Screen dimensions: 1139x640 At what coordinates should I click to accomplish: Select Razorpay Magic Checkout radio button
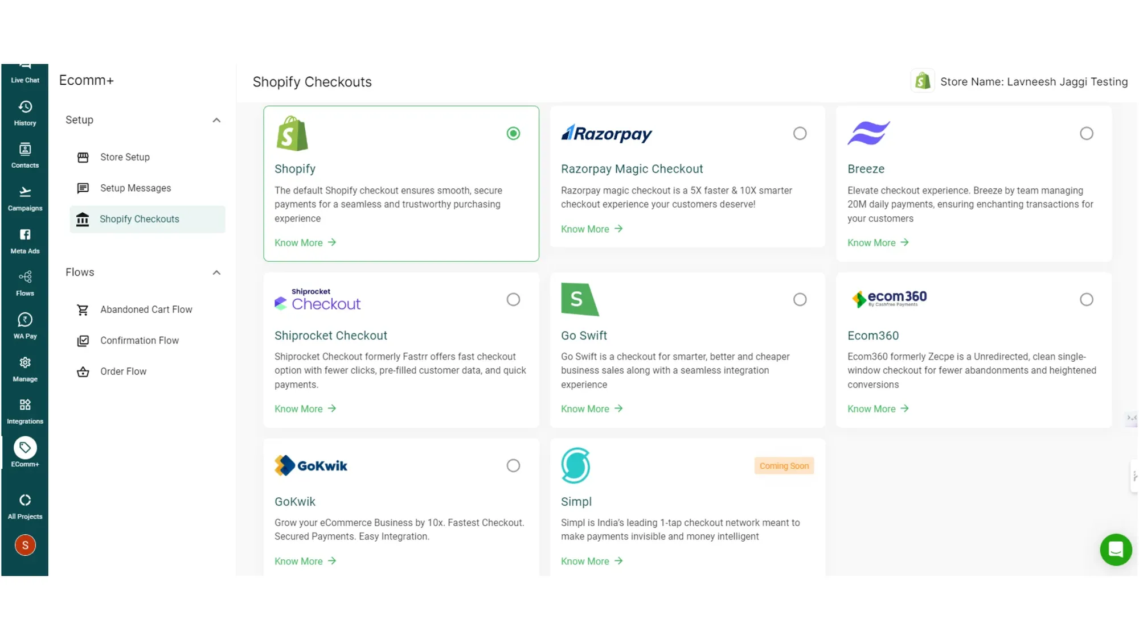click(800, 134)
